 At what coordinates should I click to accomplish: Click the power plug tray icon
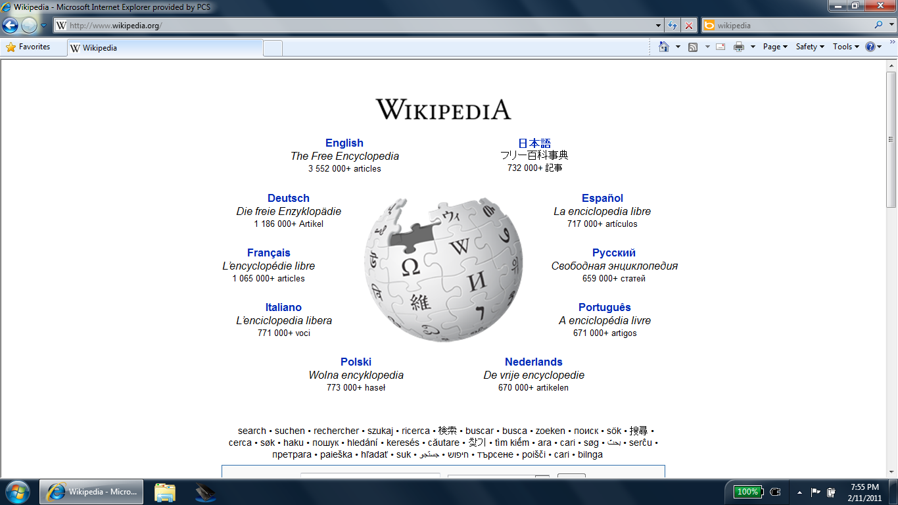click(775, 491)
